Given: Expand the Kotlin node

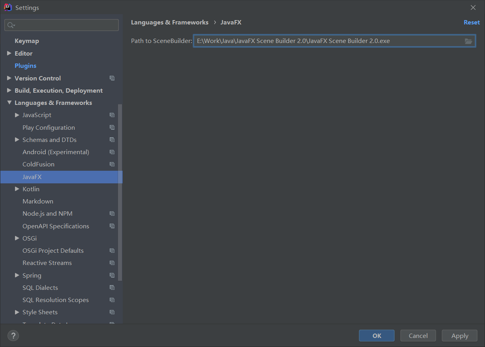Looking at the screenshot, I should click(x=17, y=189).
